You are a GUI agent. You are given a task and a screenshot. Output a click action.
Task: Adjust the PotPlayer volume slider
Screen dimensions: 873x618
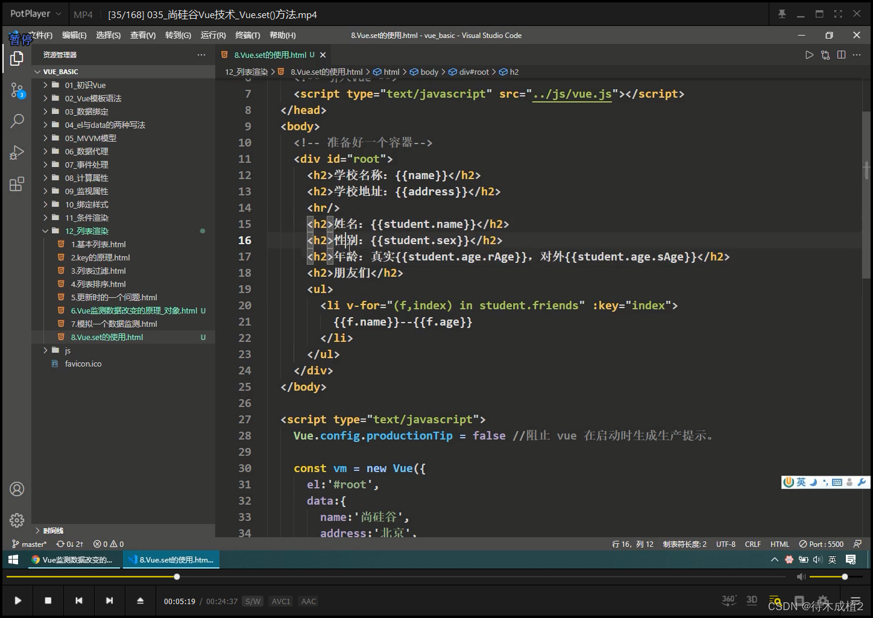point(835,577)
